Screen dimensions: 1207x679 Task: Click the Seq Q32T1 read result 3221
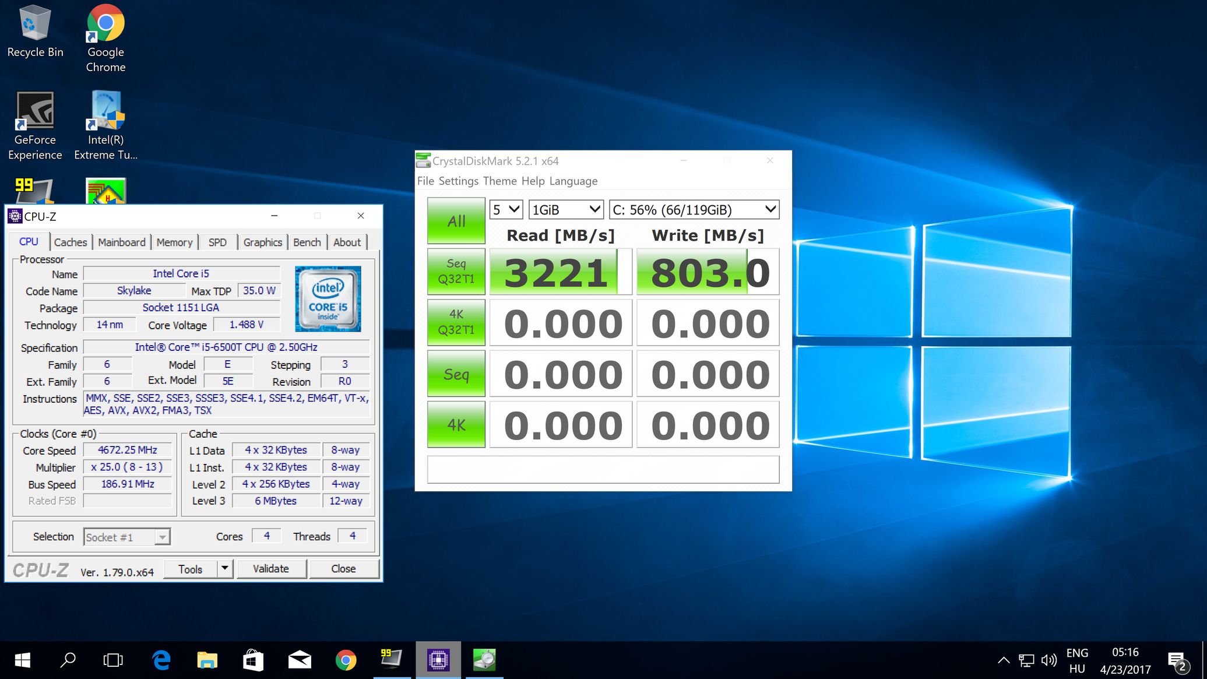point(561,272)
